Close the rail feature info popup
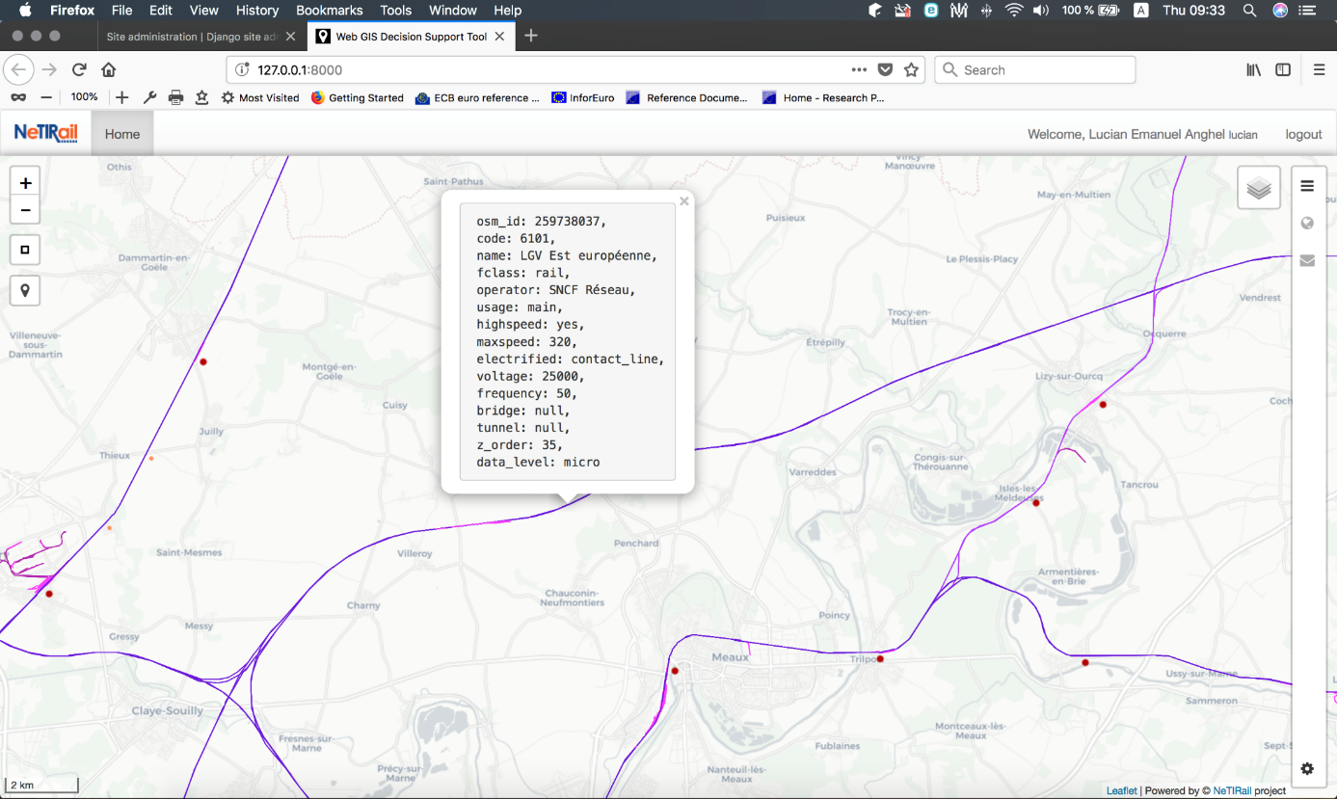This screenshot has width=1337, height=799. coord(683,201)
